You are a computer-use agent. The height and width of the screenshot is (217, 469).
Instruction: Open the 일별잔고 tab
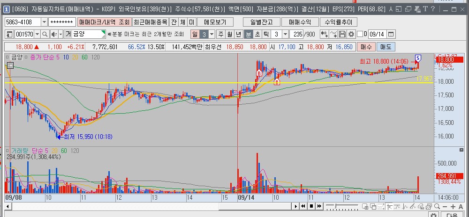pyautogui.click(x=261, y=22)
